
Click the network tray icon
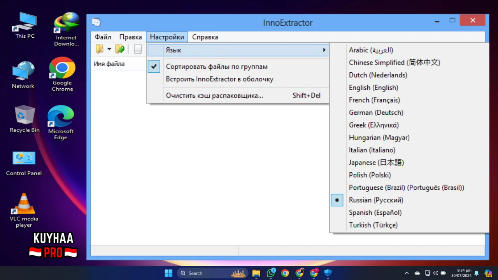pos(428,273)
